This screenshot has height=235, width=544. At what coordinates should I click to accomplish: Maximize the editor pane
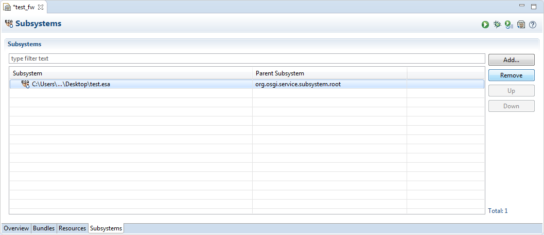coord(534,6)
